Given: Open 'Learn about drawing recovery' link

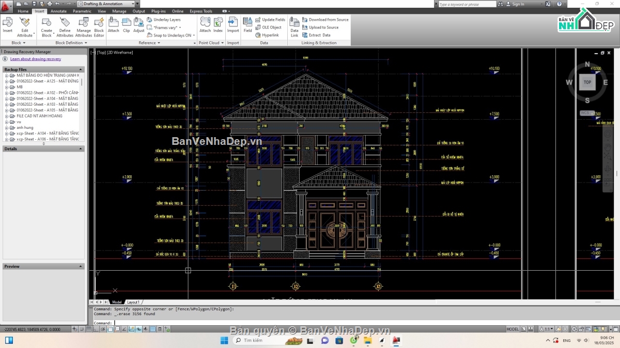Looking at the screenshot, I should (36, 59).
